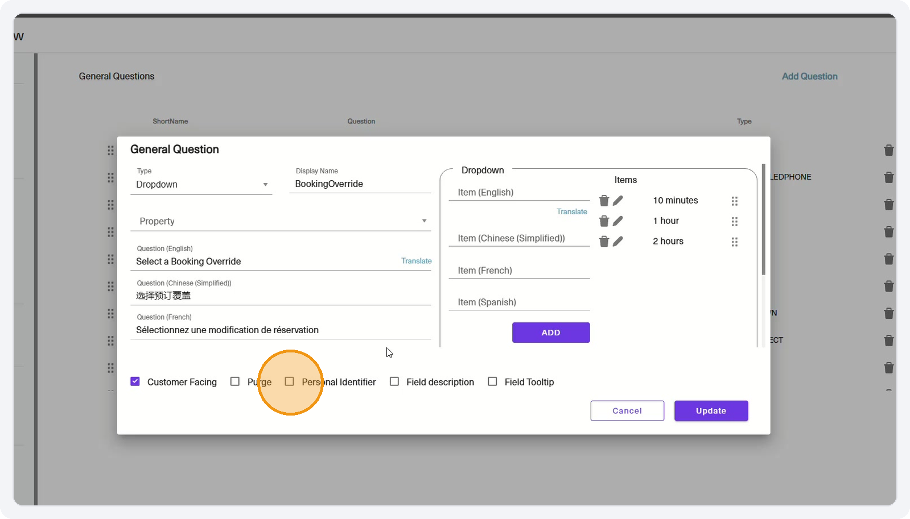Screen dimensions: 910x519
Task: Open the Type dropdown showing Dropdown
Action: point(201,185)
